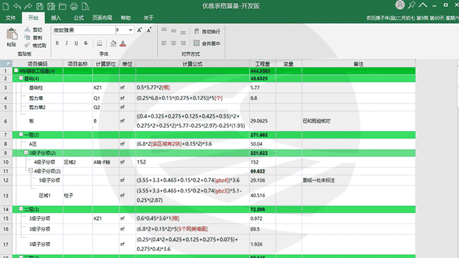Click the pin icon in title bar
The height and width of the screenshot is (258, 459).
pos(412,5)
